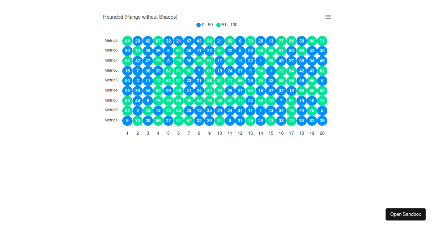The height and width of the screenshot is (227, 434).
Task: Click the circle with value 100-range 89 in Metric5
Action: coord(240,81)
